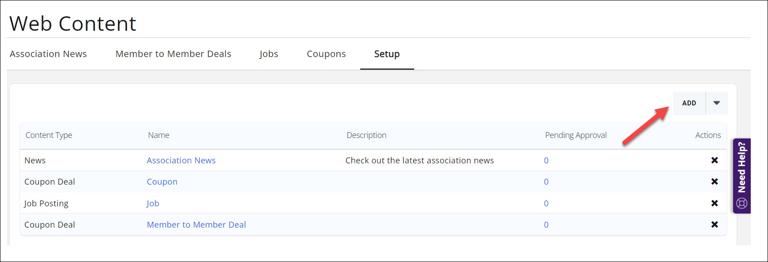Open pending approvals for Member to Member Deal
Screen dimensions: 768x262
click(x=546, y=225)
